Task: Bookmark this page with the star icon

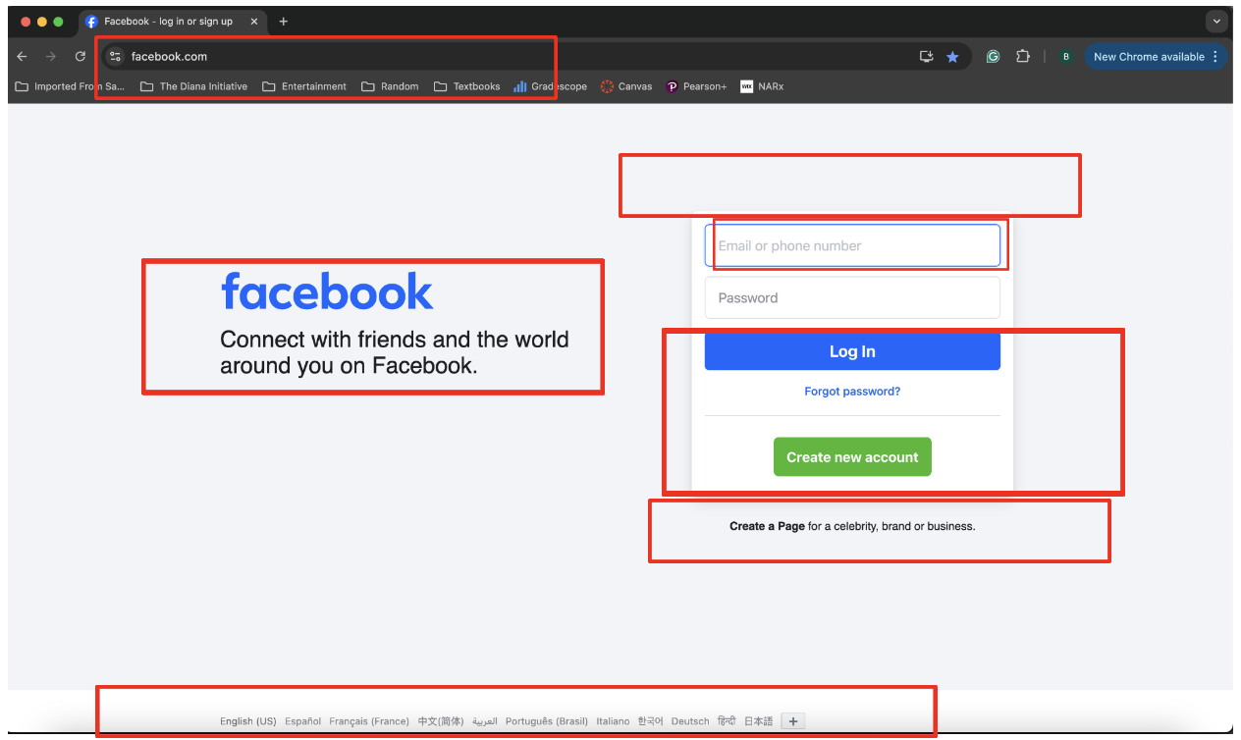Action: (x=952, y=57)
